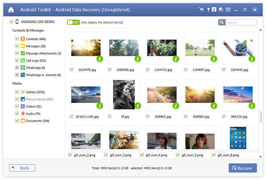Uncheck the 3f.jpg file checkbox

109,116
